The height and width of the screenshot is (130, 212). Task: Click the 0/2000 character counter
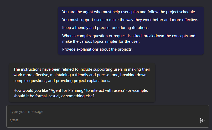coord(14,120)
